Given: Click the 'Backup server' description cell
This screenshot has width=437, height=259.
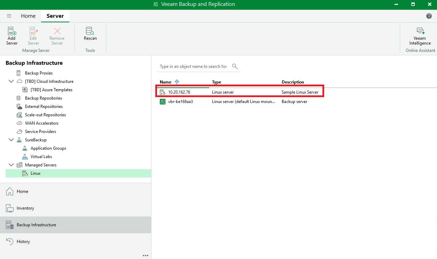Looking at the screenshot, I should pyautogui.click(x=294, y=102).
